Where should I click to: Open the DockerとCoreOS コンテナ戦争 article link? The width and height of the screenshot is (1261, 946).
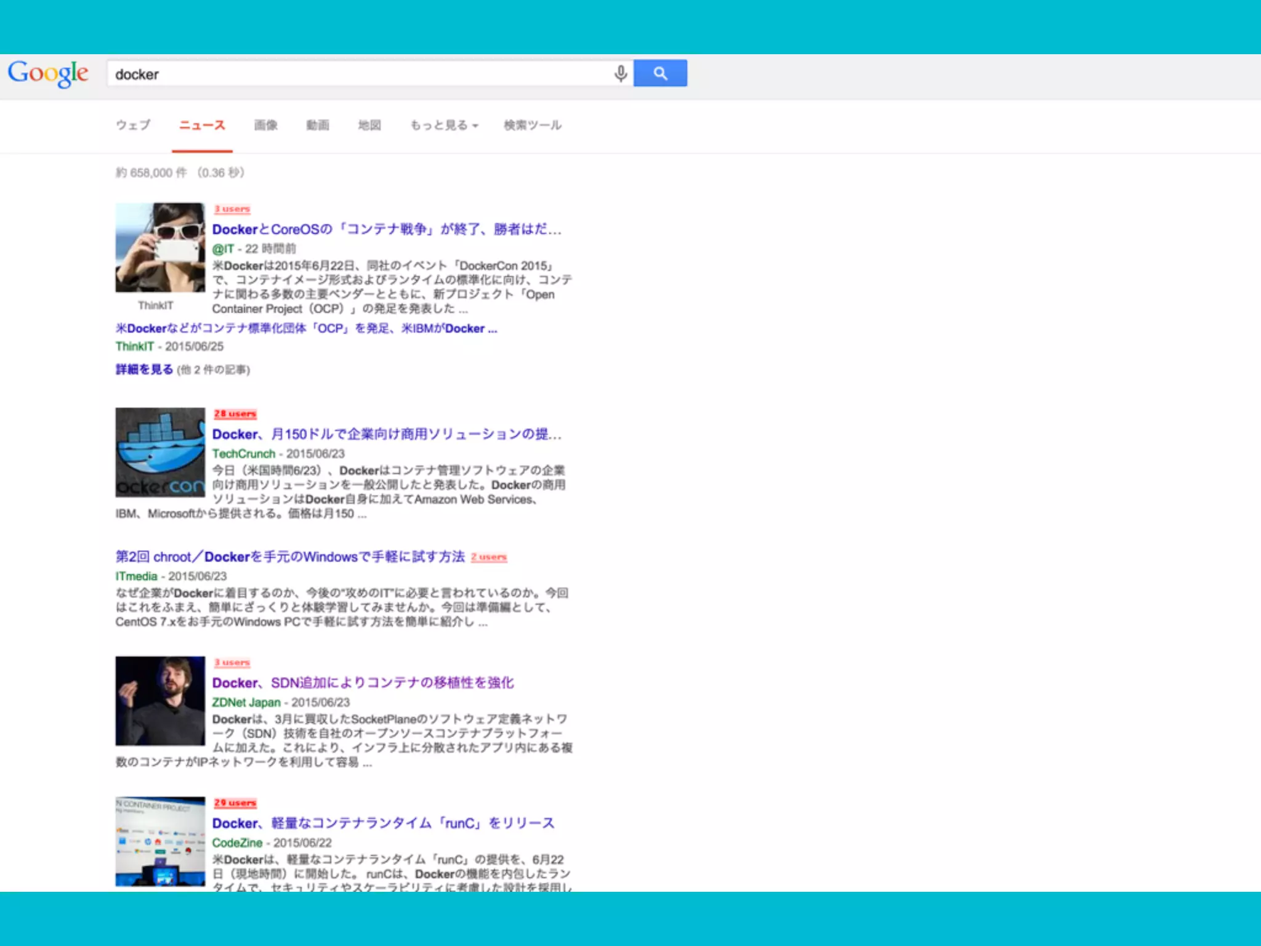[x=386, y=230]
